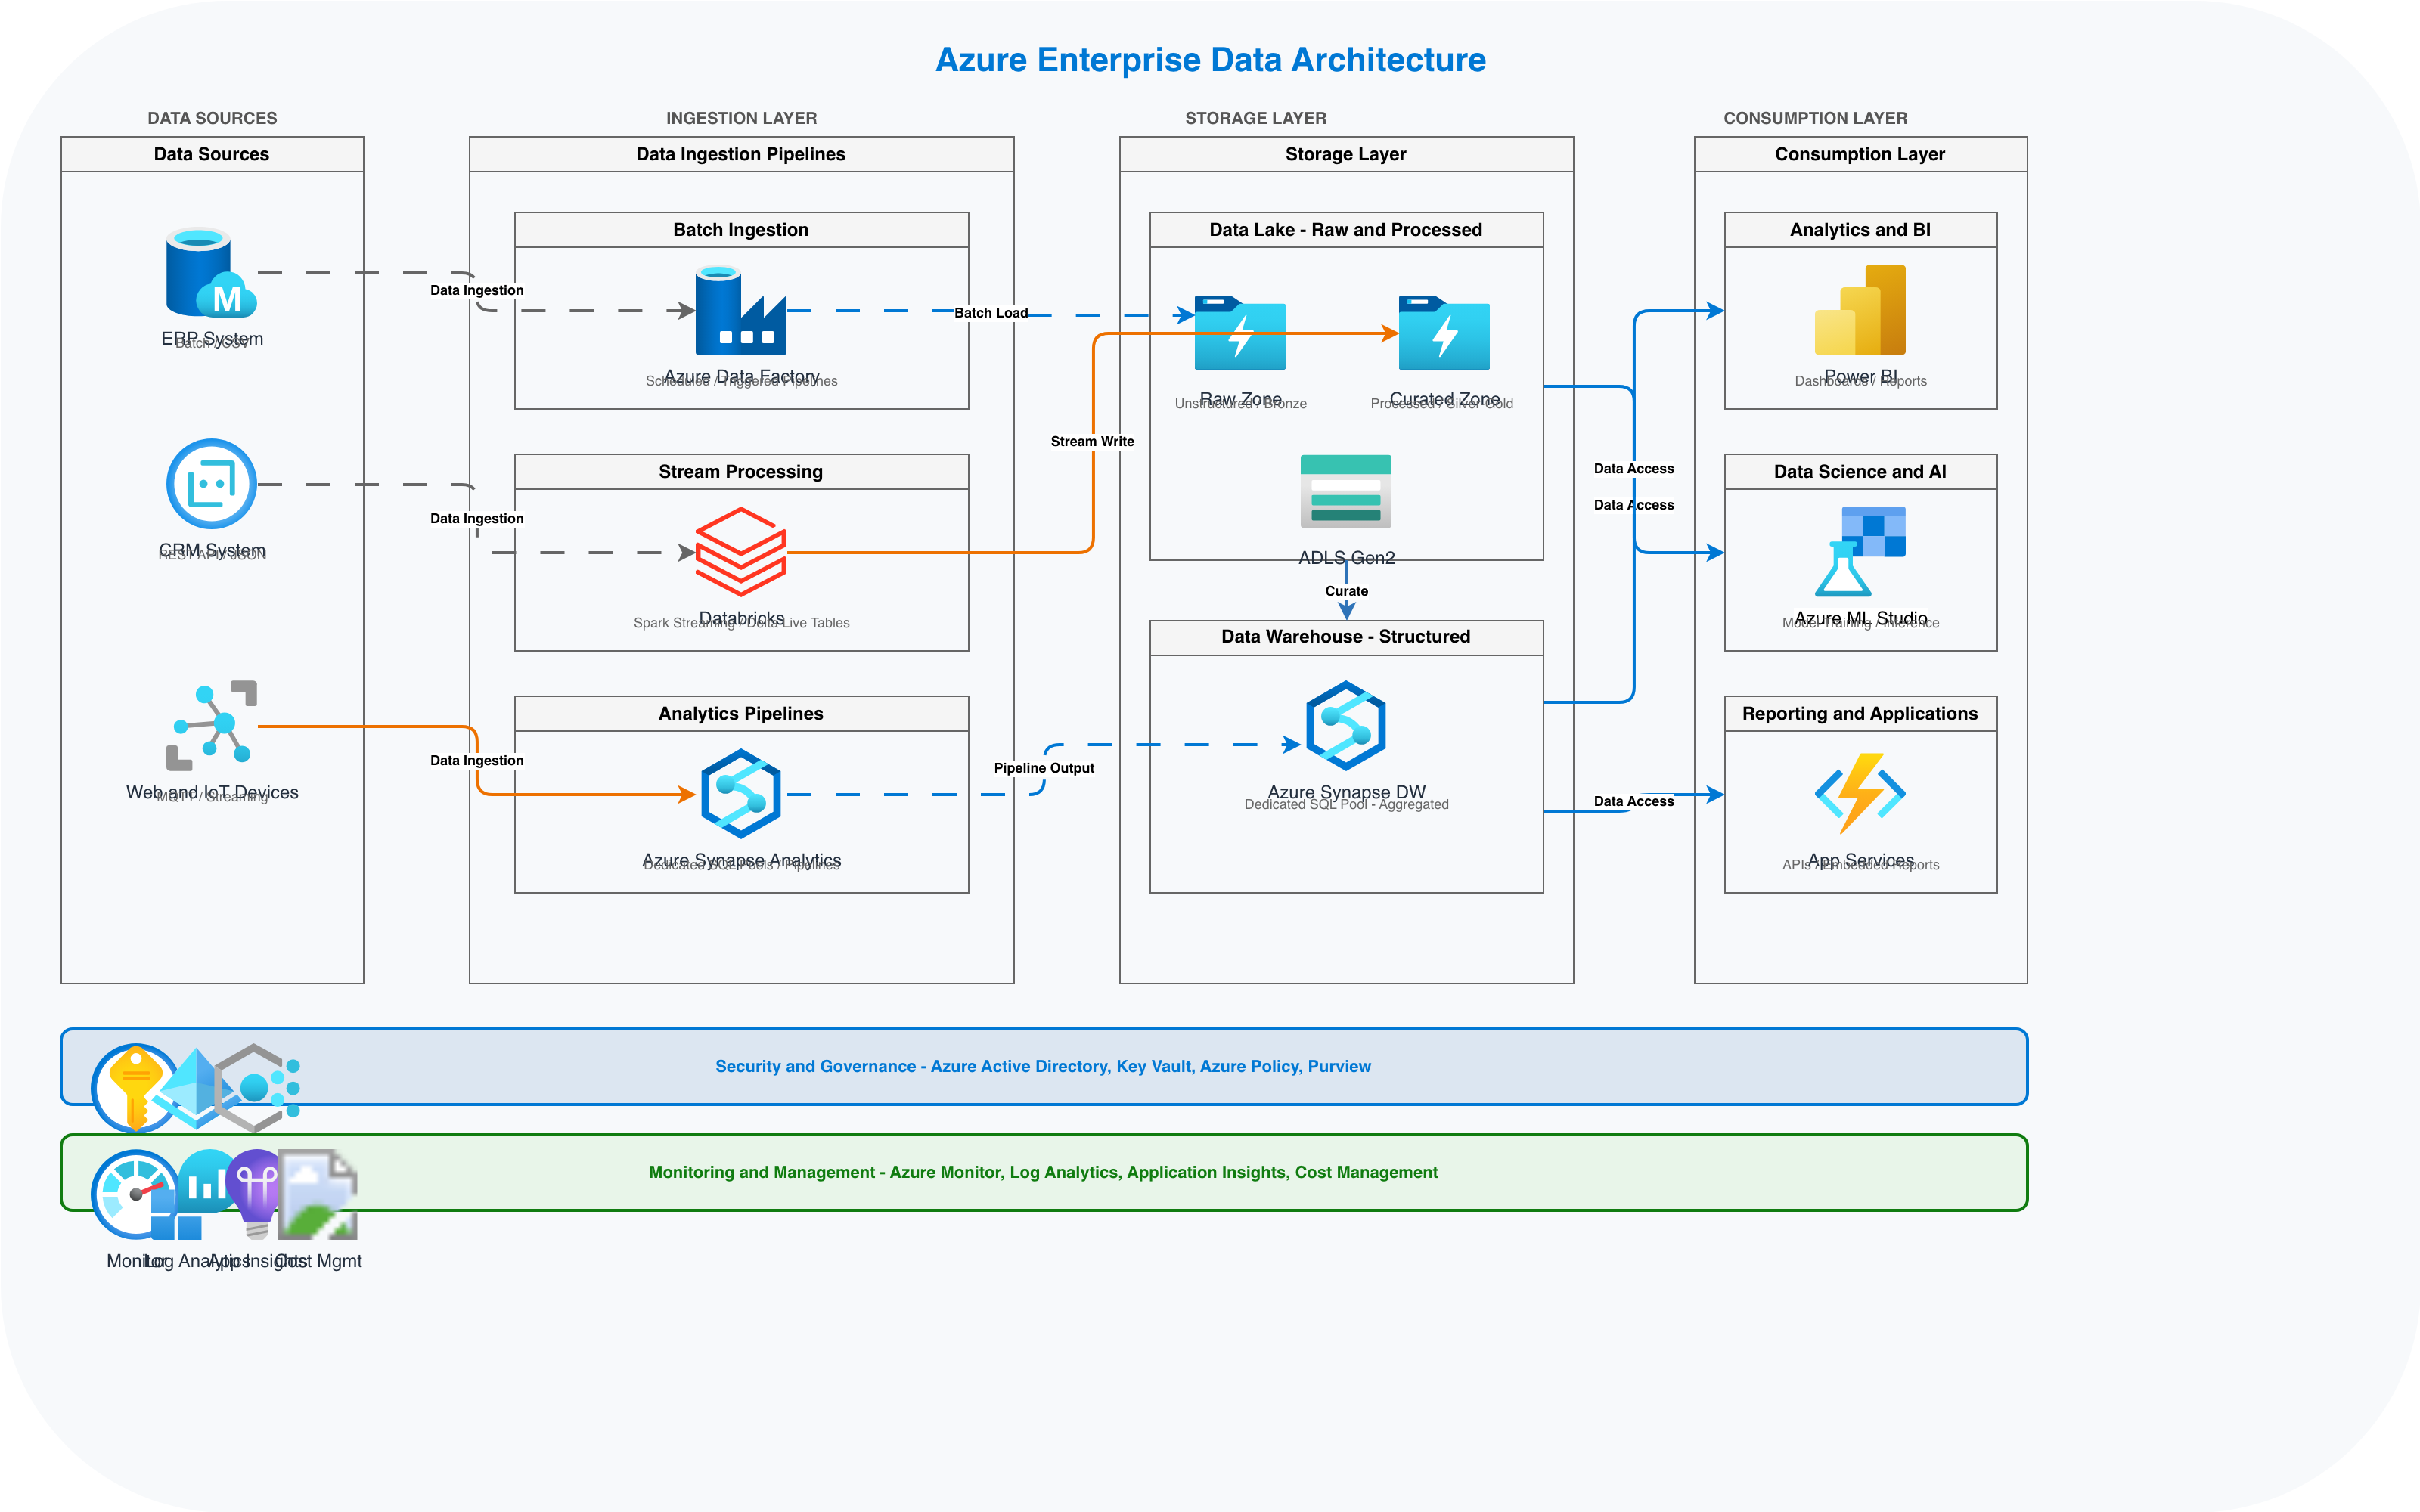2420x1512 pixels.
Task: Click the Azure Data Factory icon
Action: (x=741, y=310)
